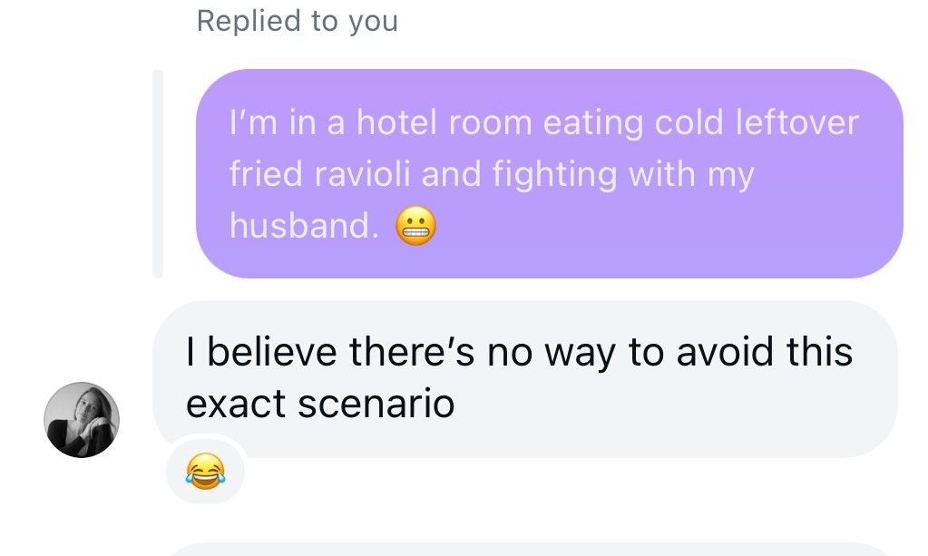Tap the word "leftover" in the purple bubble

tap(796, 122)
